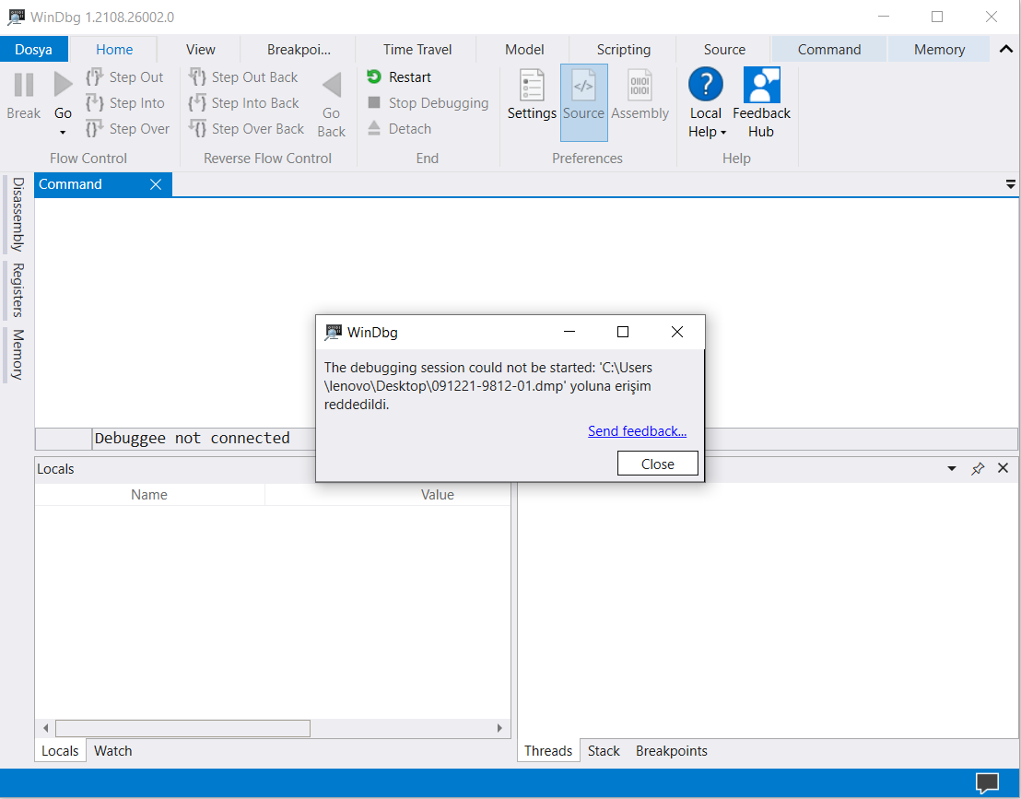Screen dimensions: 1021x799
Task: Click Step Into Back
Action: pos(244,103)
